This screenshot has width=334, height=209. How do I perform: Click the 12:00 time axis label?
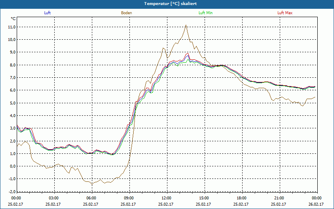(x=166, y=198)
